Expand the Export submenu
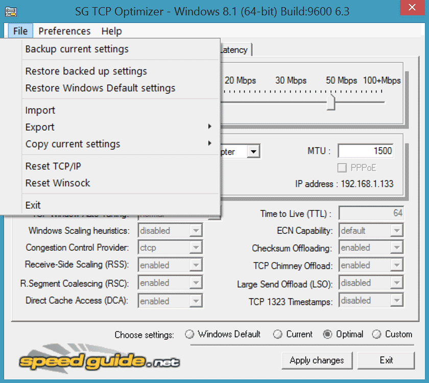Screen dimensions: 429x383 pyautogui.click(x=110, y=127)
